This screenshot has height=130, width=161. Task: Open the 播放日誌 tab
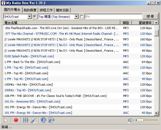62,10
